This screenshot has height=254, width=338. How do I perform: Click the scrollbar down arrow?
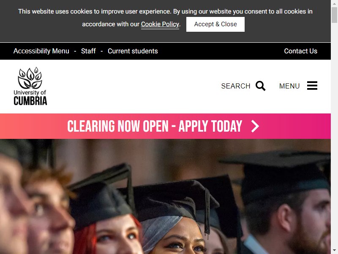pyautogui.click(x=334, y=251)
